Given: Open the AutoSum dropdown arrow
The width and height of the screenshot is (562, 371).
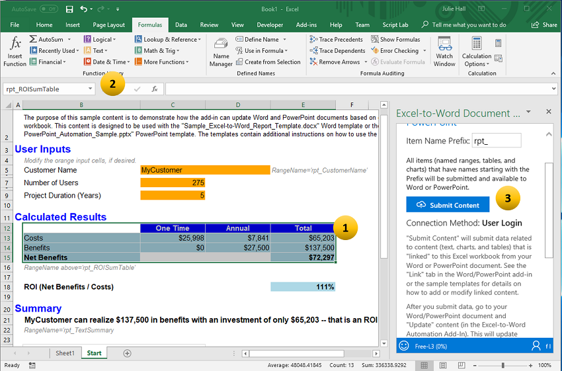Looking at the screenshot, I should point(69,40).
